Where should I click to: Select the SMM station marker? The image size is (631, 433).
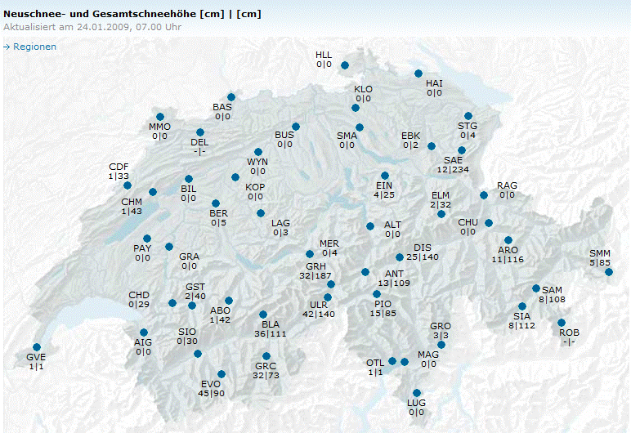[x=609, y=272]
